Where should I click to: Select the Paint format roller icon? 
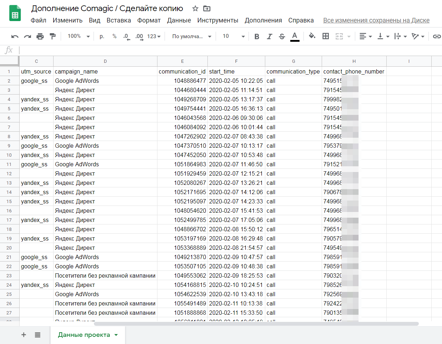[52, 36]
